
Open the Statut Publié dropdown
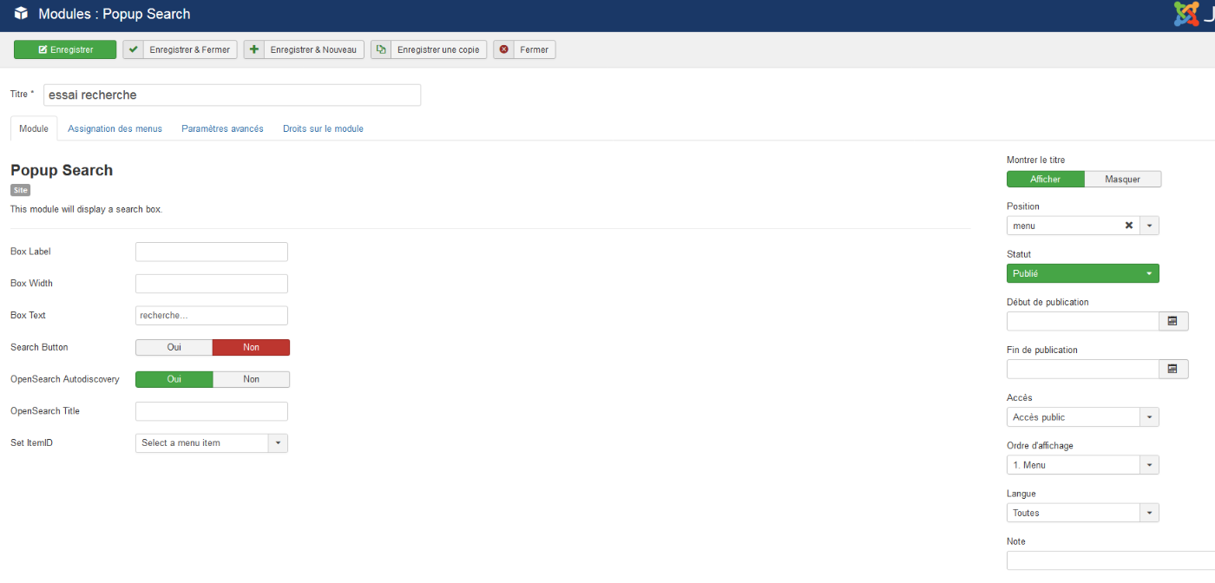click(x=1082, y=273)
